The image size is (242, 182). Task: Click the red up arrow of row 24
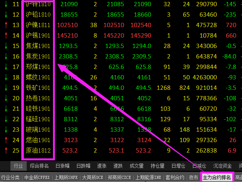[x=6, y=140]
